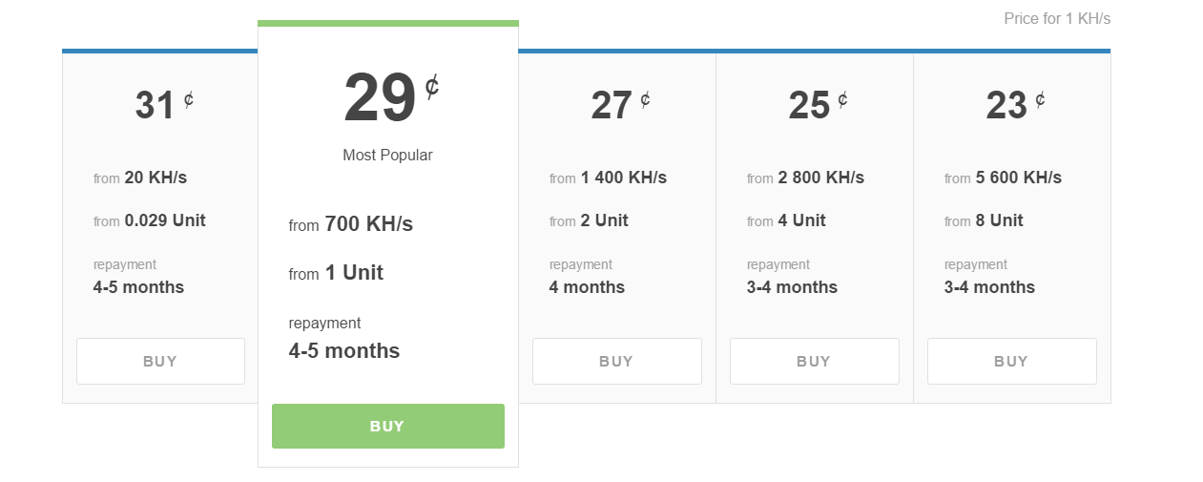The image size is (1203, 482).
Task: Click the "Most Popular" label
Action: coord(387,155)
